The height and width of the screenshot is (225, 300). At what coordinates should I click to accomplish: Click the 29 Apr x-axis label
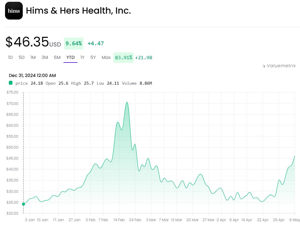(x=279, y=220)
